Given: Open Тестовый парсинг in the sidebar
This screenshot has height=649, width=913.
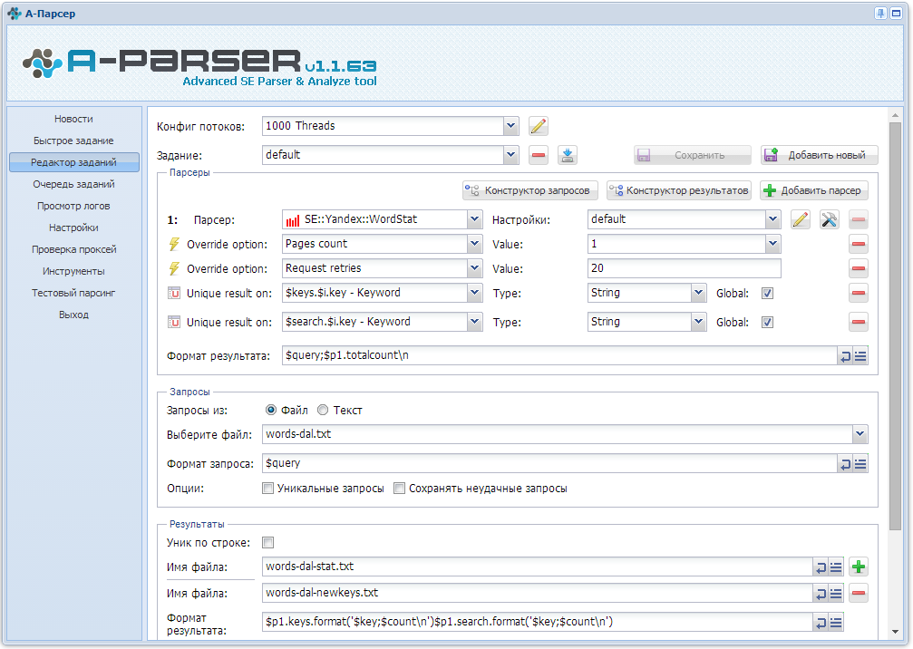Looking at the screenshot, I should coord(74,293).
